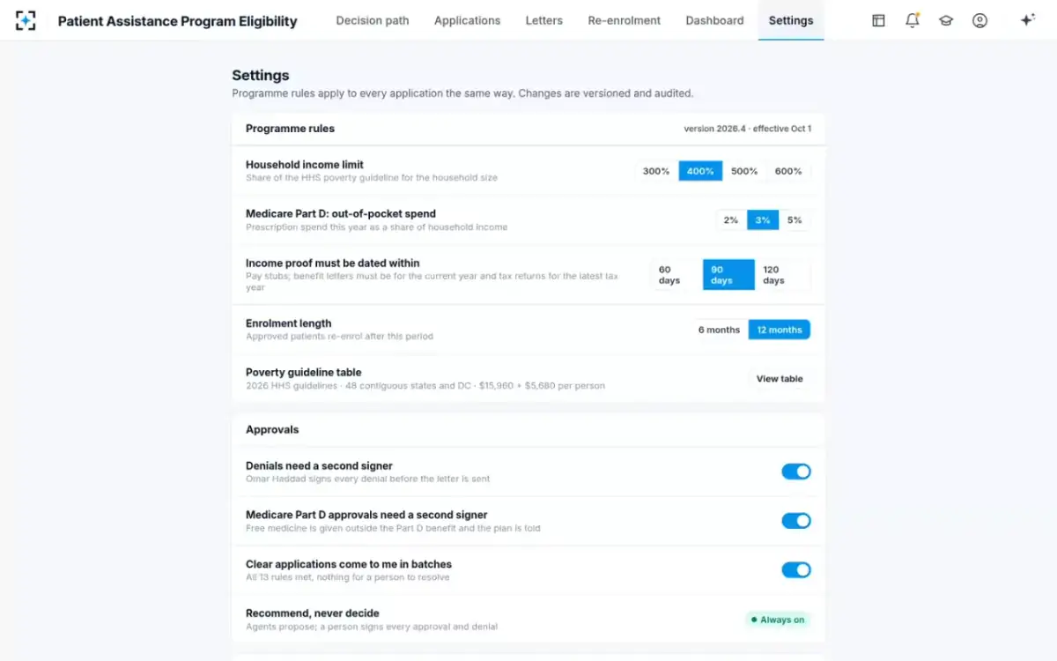Open the sparkle assistant icon
Screen dimensions: 1057x661
(1027, 20)
